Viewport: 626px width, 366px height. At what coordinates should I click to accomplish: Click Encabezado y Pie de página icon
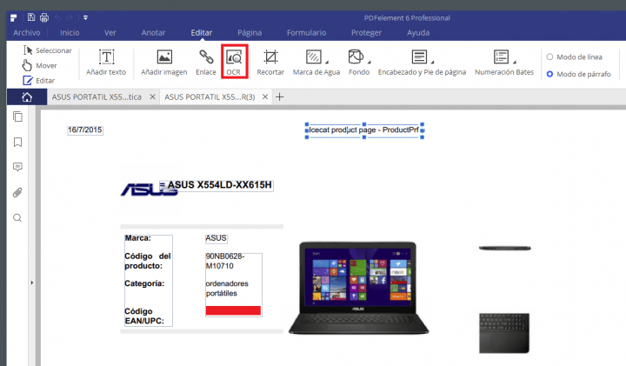[419, 57]
